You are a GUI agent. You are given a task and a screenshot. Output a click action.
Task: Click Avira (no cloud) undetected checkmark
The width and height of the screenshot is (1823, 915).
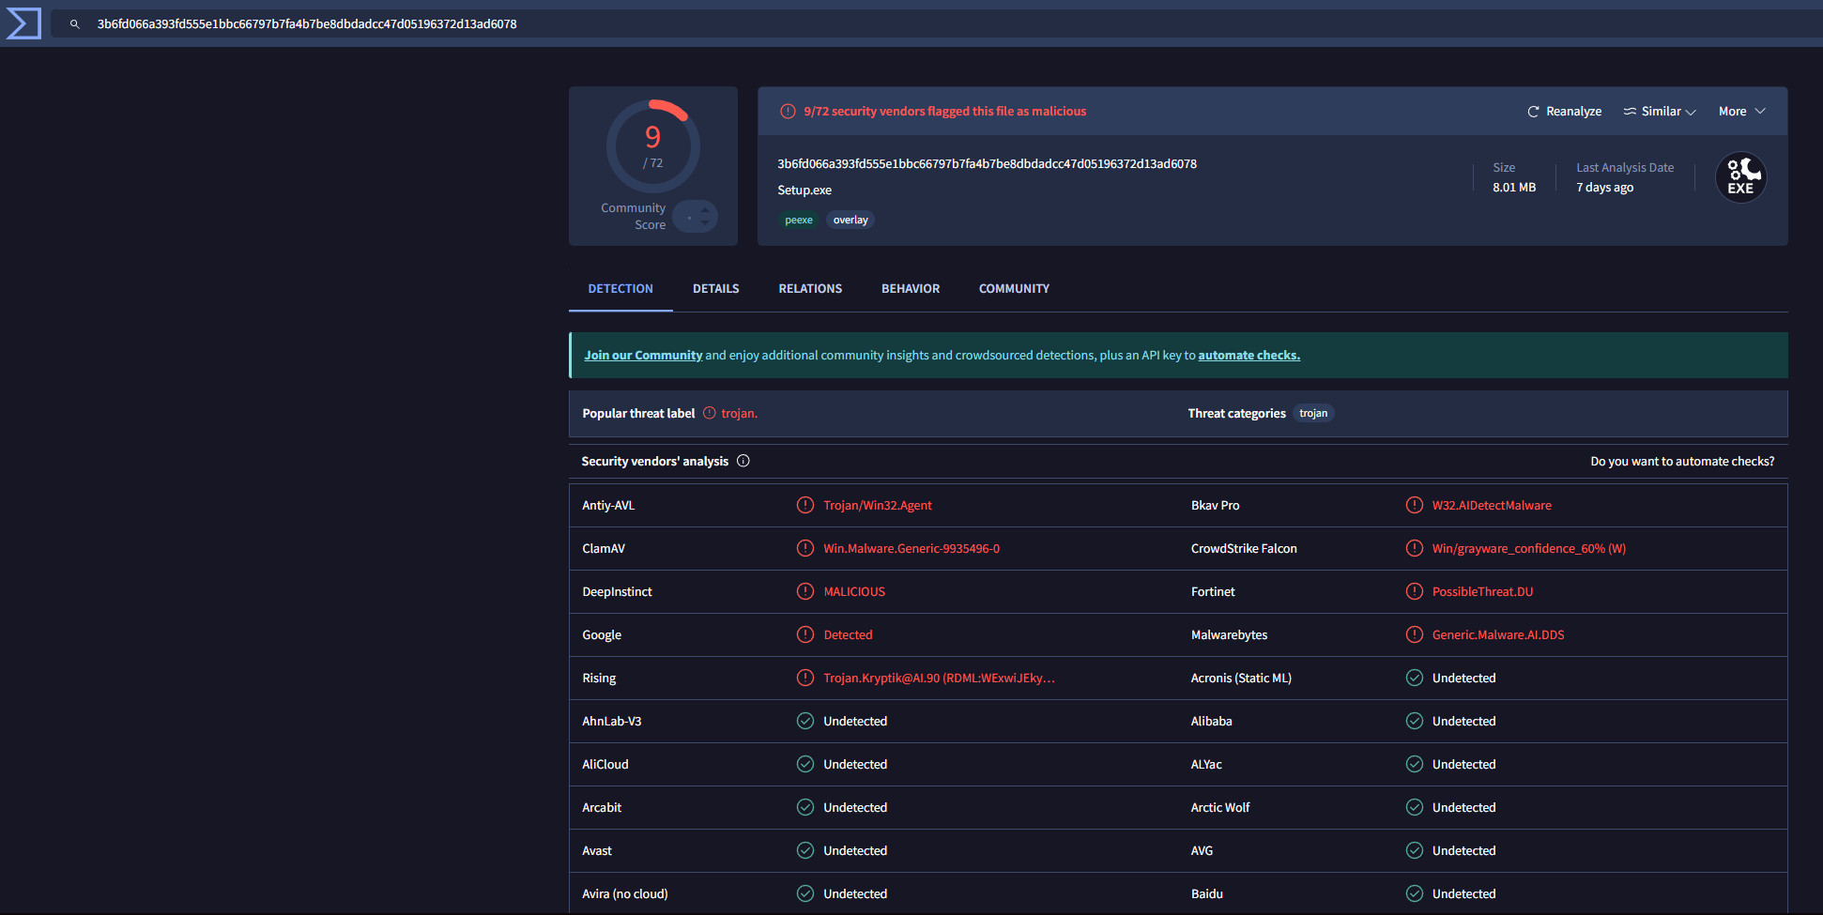[x=805, y=893]
